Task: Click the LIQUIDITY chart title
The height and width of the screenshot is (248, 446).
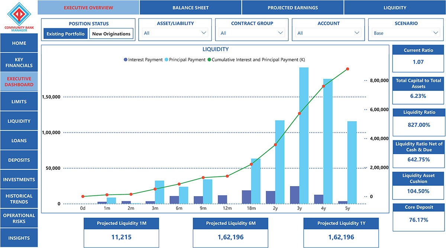Action: pos(216,49)
